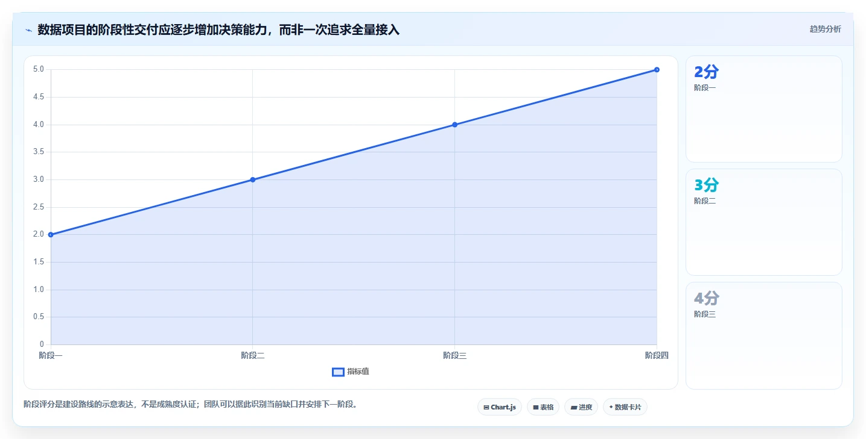Click the y-axis value 5.0

[x=39, y=69]
